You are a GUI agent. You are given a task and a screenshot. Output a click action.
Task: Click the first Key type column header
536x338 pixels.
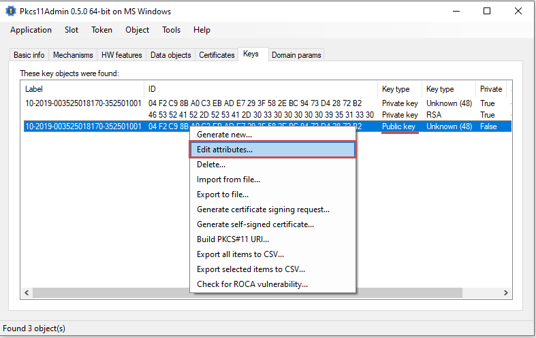(x=400, y=89)
